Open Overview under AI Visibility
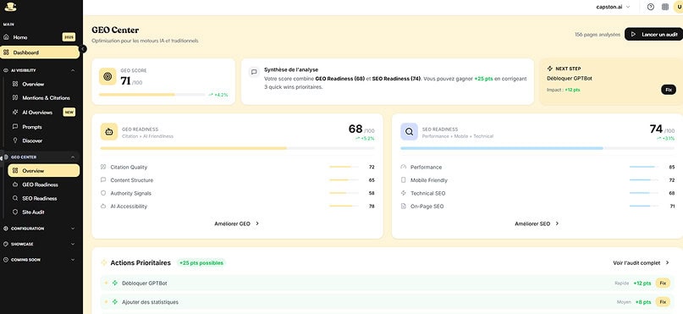 tap(43, 84)
